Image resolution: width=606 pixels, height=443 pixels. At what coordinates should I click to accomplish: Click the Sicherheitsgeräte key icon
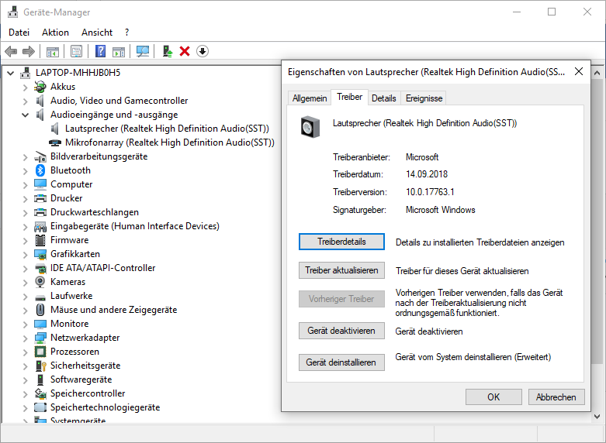click(x=40, y=366)
